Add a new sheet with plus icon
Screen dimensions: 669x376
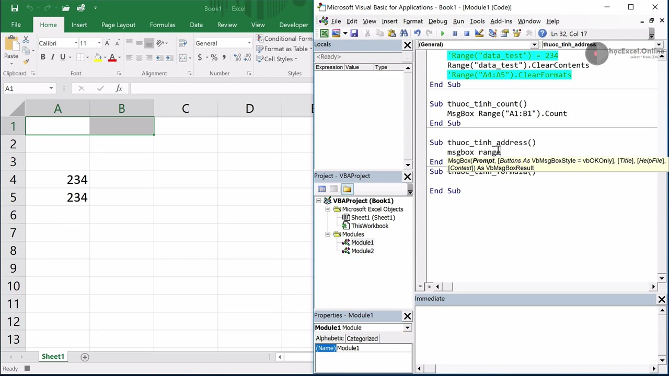coord(85,357)
